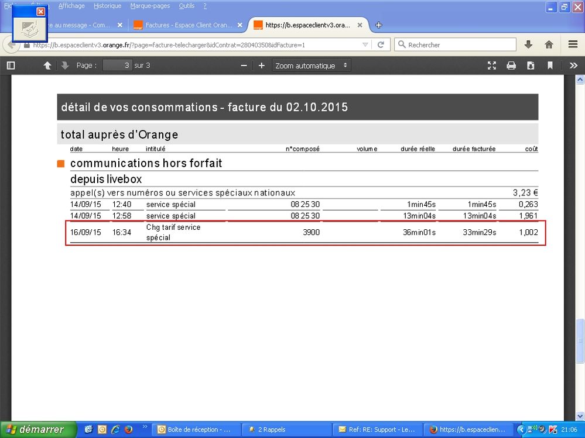Click the démarrer Start button
The image size is (585, 438).
pyautogui.click(x=38, y=429)
